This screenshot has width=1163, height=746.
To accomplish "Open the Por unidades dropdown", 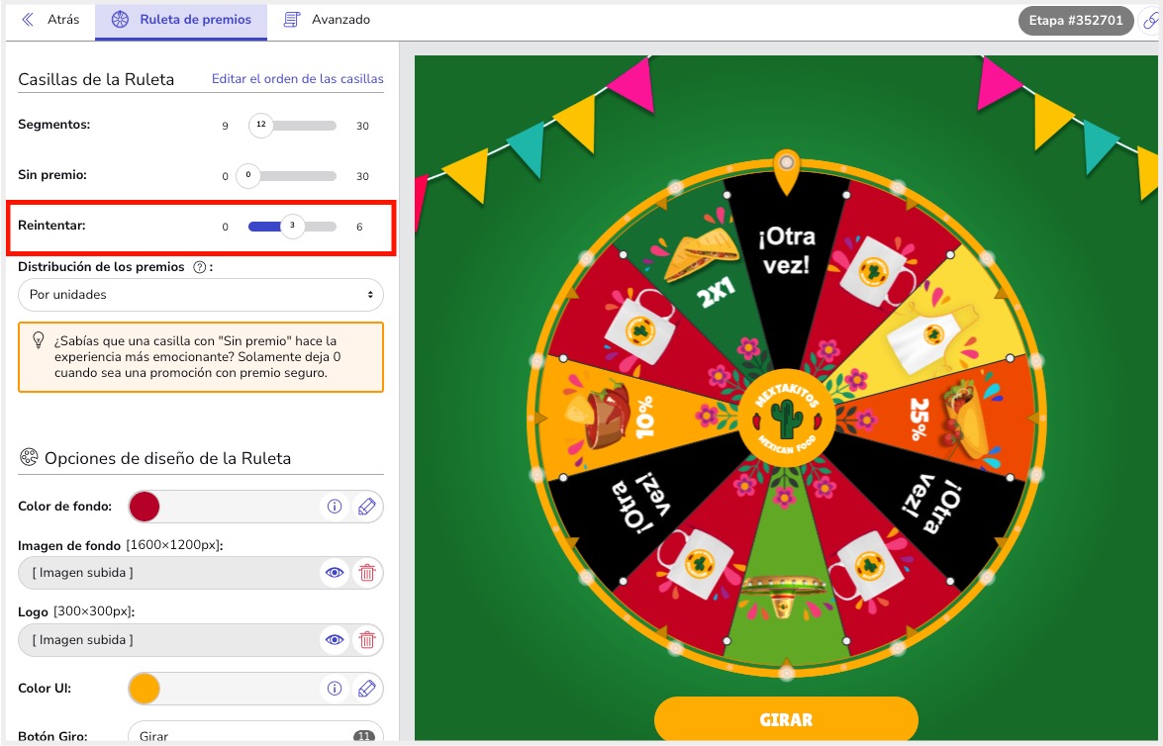I will [x=201, y=294].
